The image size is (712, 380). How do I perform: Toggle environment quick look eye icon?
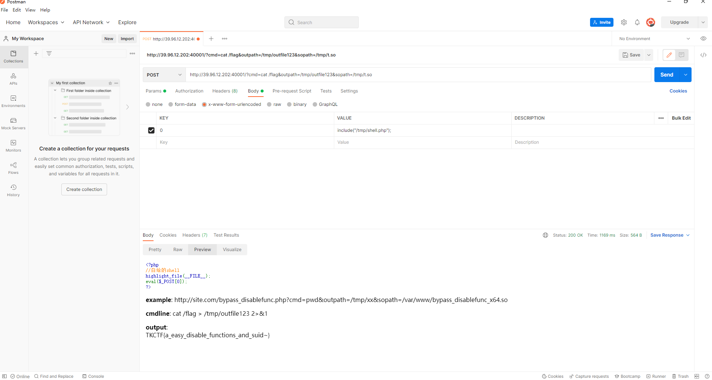coord(703,39)
